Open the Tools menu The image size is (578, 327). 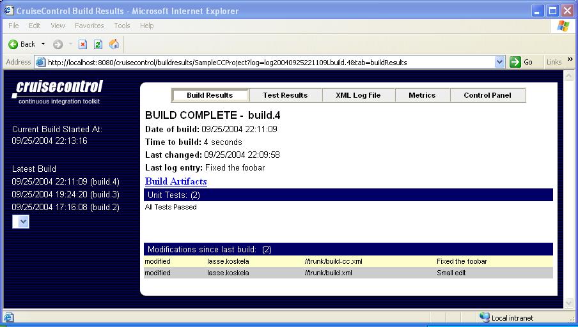pyautogui.click(x=122, y=26)
